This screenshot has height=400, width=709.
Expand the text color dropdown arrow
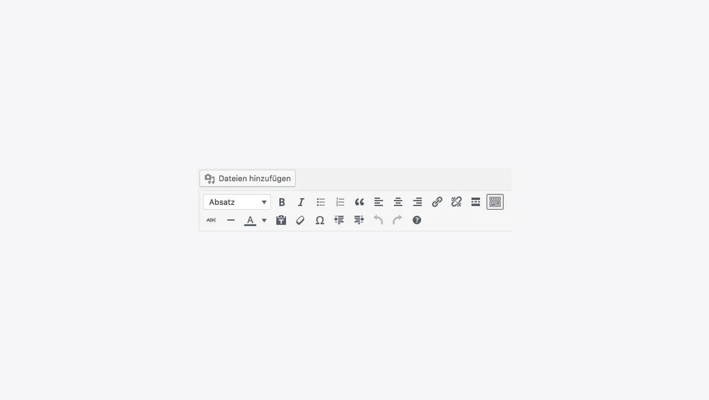[264, 220]
